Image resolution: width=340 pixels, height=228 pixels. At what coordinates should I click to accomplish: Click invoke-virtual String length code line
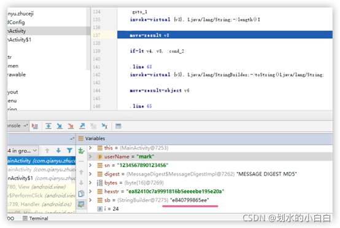point(195,20)
